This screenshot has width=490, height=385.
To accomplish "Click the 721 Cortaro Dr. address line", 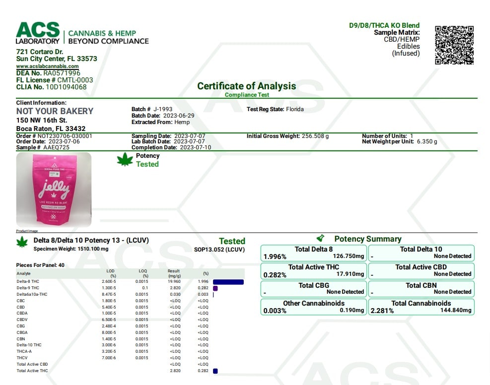I will point(40,52).
